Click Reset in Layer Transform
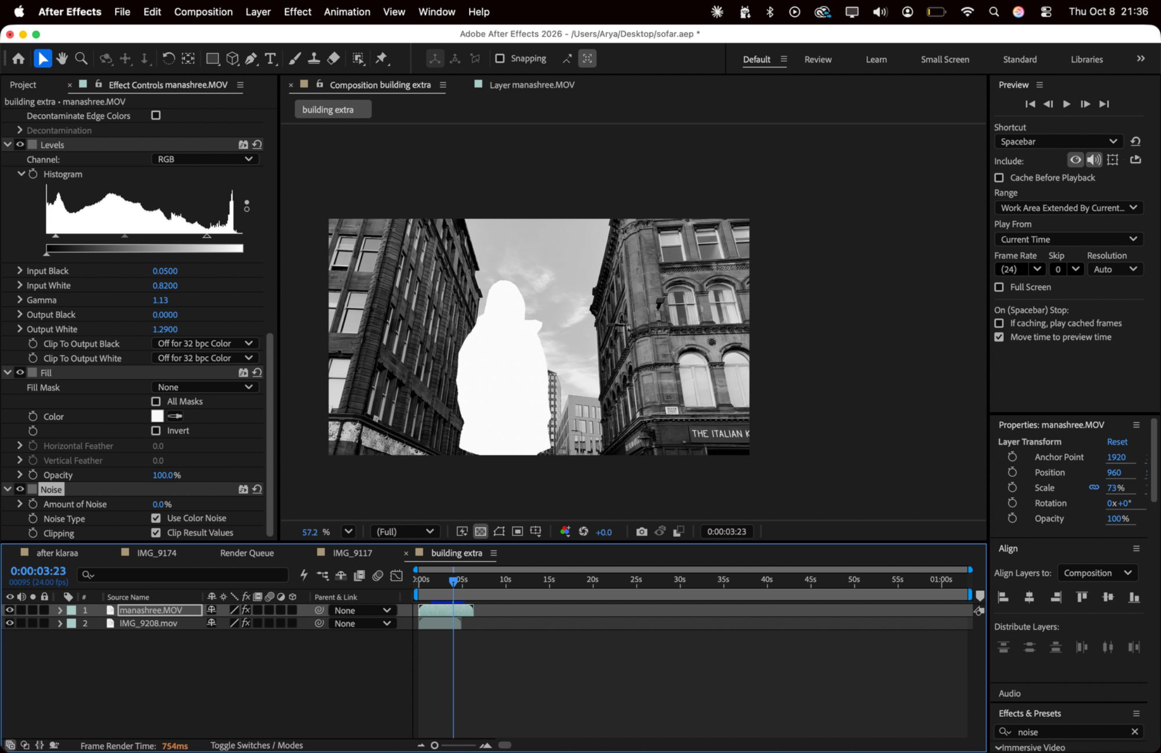The width and height of the screenshot is (1161, 753). click(1117, 441)
